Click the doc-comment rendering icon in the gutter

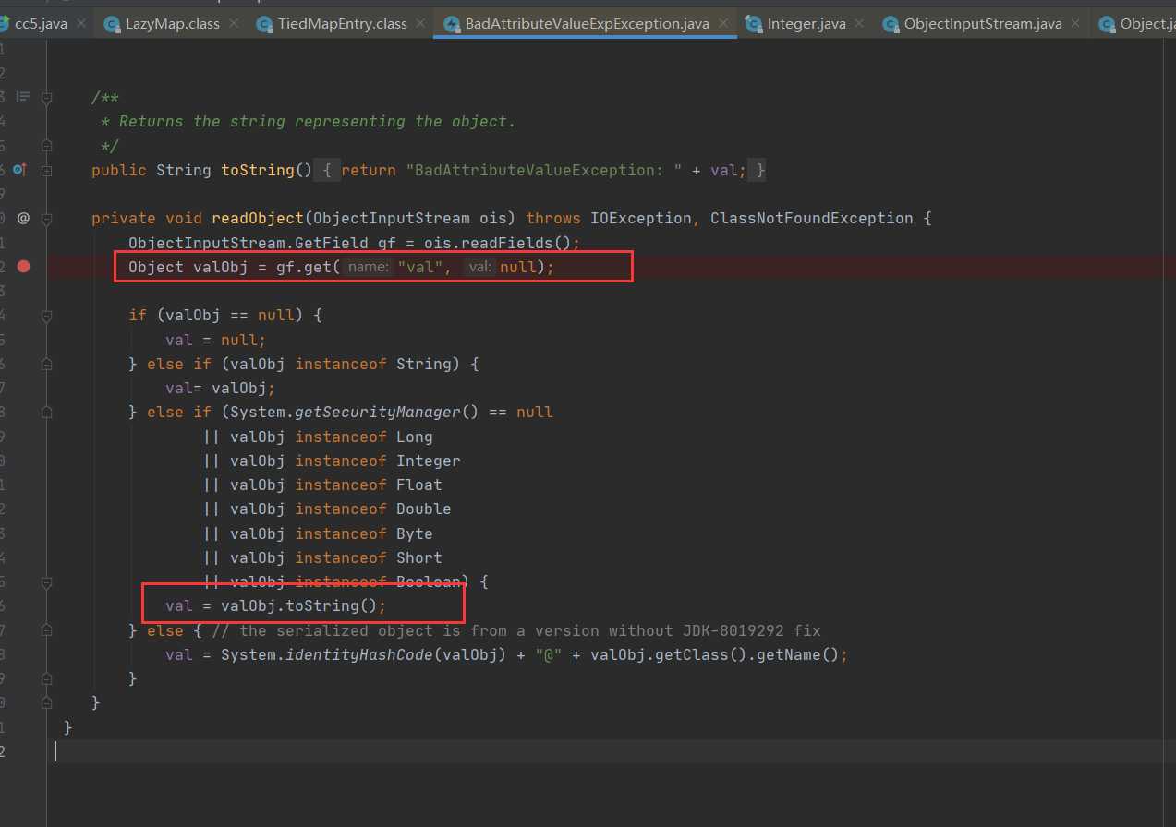[23, 97]
